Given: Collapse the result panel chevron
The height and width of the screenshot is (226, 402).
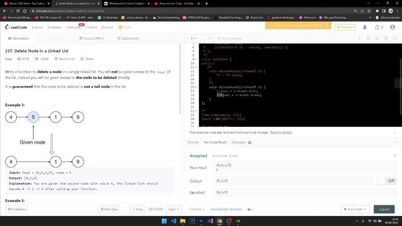Looking at the screenshot, I should 395,143.
